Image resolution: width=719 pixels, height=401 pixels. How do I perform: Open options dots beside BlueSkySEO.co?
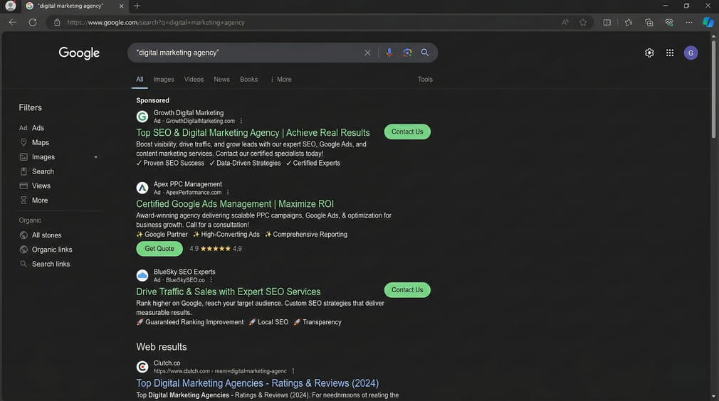tap(211, 279)
